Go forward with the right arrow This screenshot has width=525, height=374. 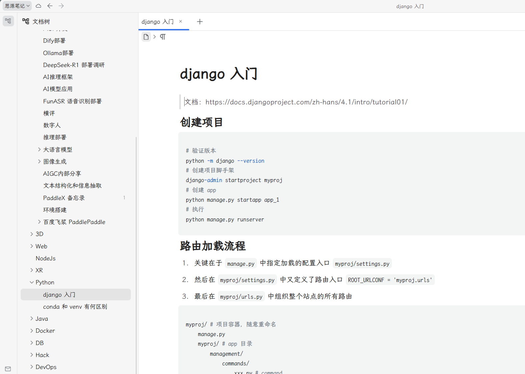pos(61,6)
